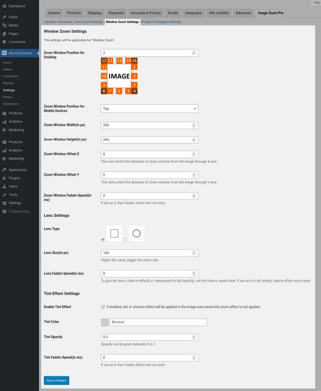
Task: Click the Media icon in sidebar
Action: (4, 26)
